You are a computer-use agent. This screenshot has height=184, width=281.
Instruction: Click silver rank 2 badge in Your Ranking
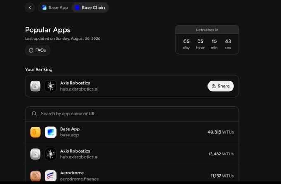(x=35, y=86)
